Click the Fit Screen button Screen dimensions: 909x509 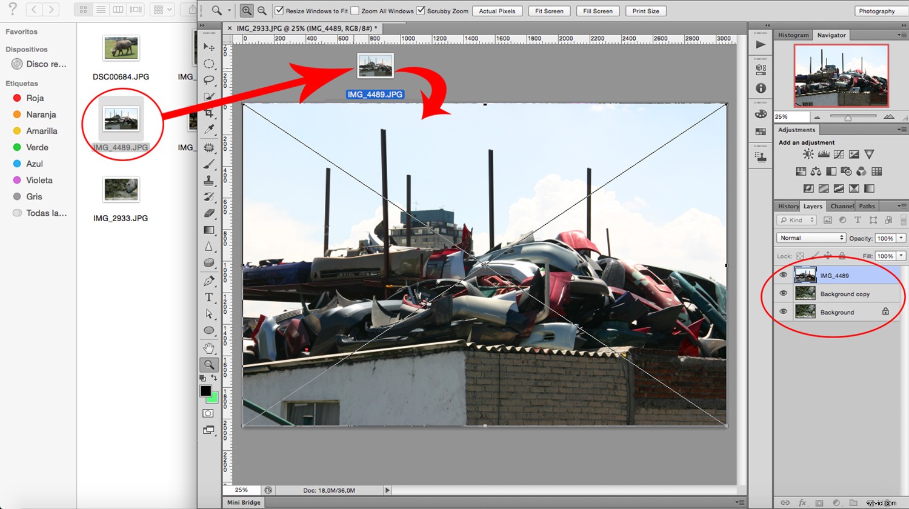click(548, 10)
